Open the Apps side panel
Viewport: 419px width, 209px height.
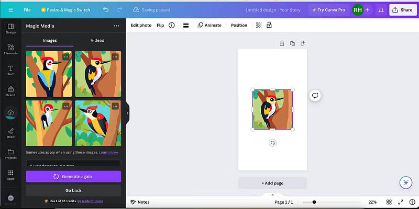[x=10, y=175]
